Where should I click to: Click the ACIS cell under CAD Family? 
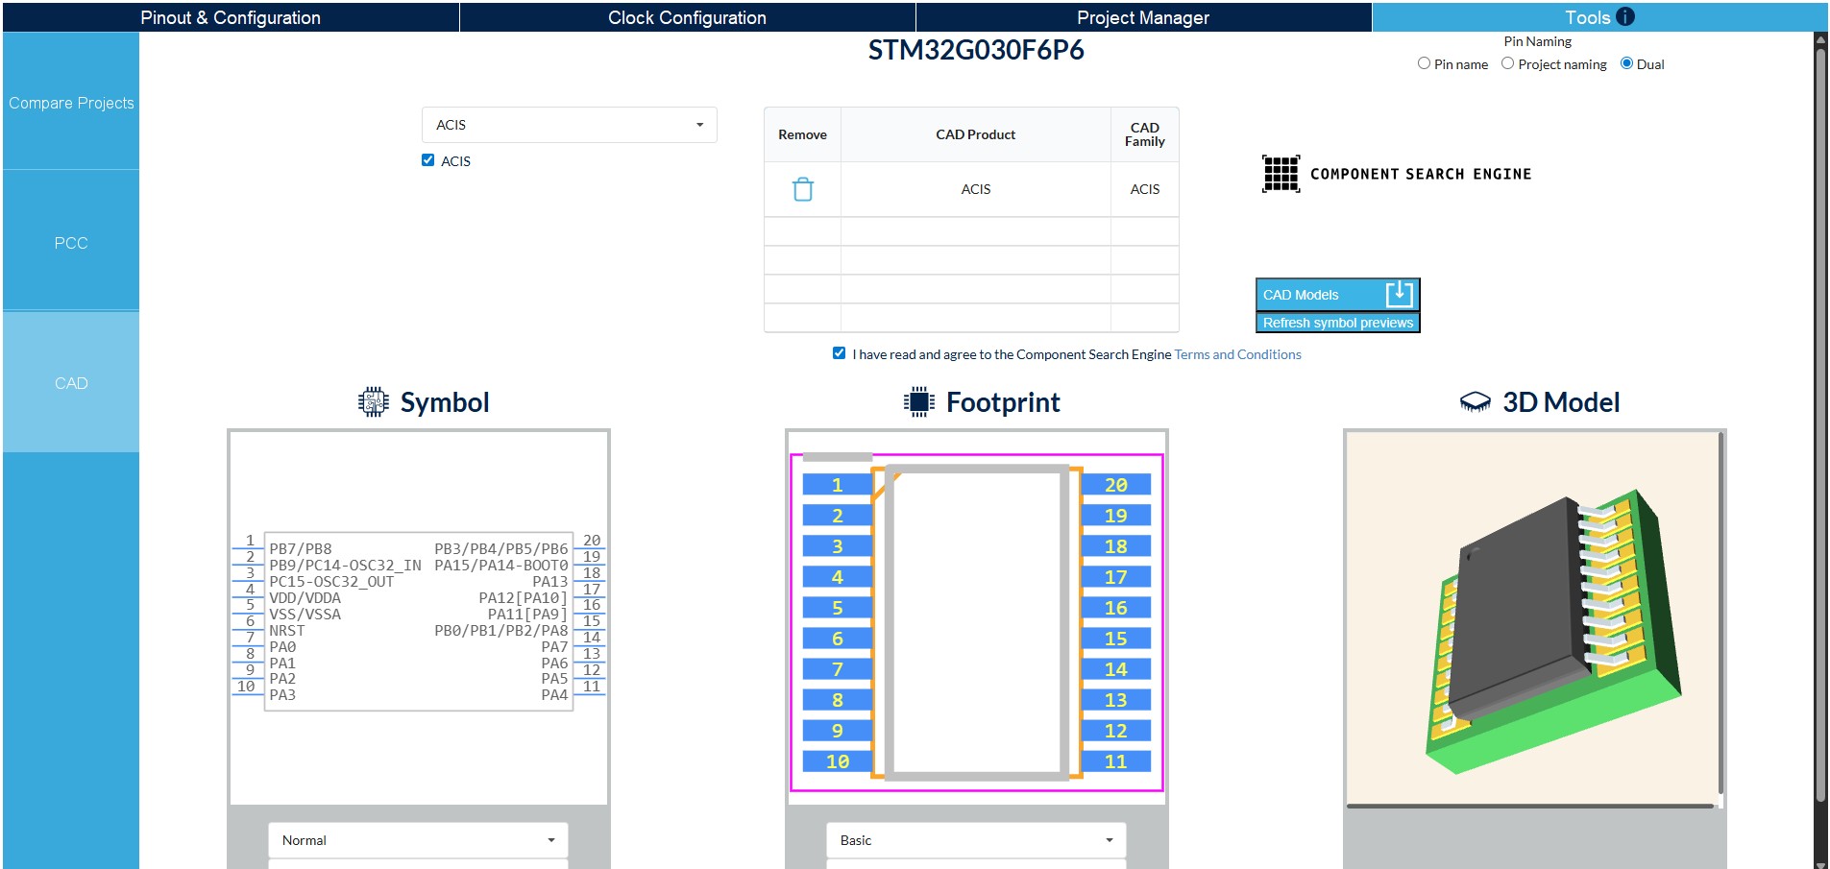pos(1145,189)
